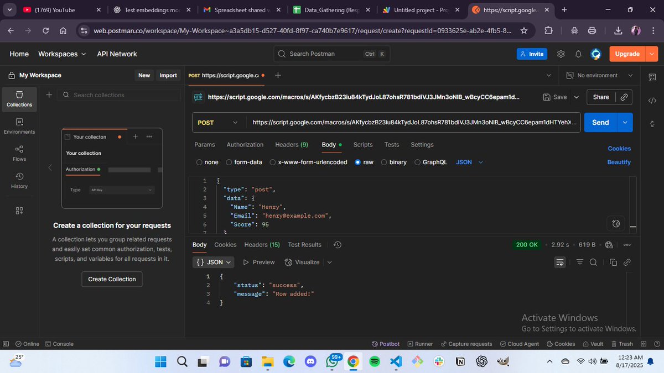Expand the Save options dropdown arrow
Viewport: 664px width, 373px height.
pos(576,97)
